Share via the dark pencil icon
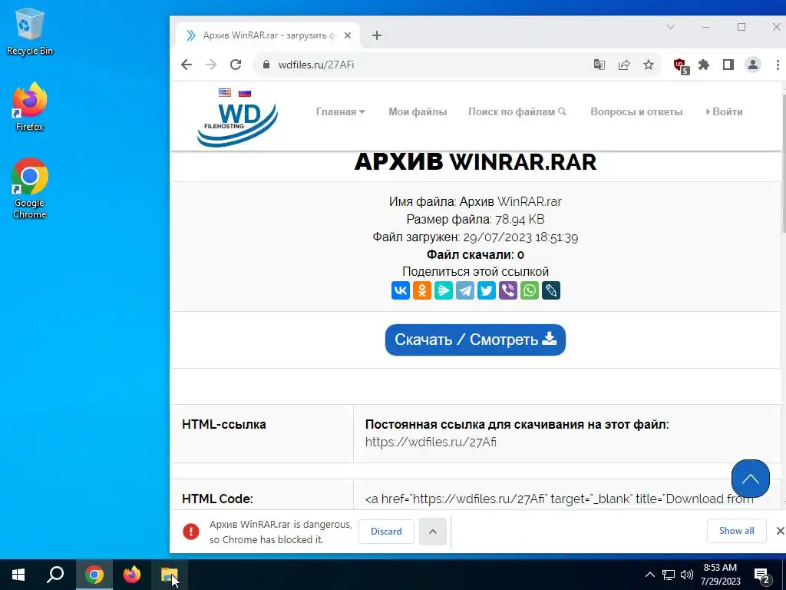786x590 pixels. (551, 290)
